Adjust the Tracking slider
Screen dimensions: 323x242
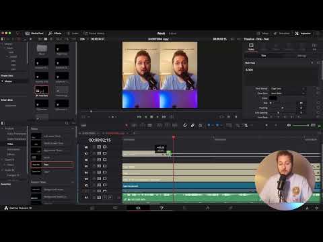283,108
